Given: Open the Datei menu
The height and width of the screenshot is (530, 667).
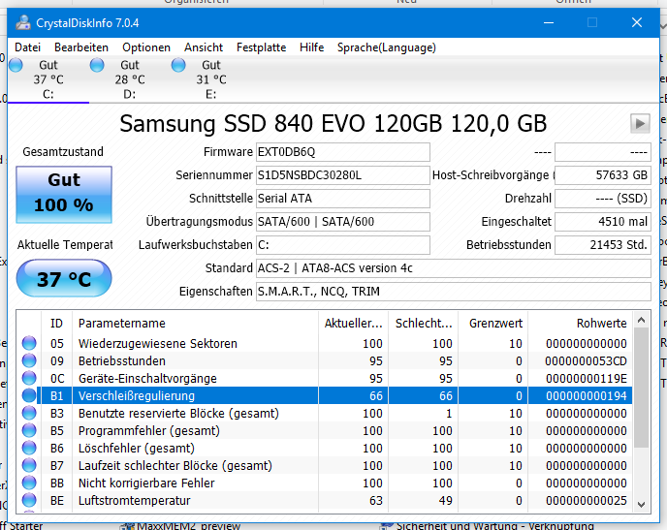Looking at the screenshot, I should 28,47.
